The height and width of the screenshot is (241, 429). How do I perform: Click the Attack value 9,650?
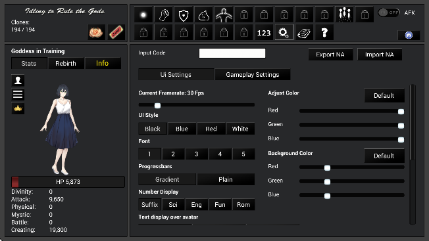tap(57, 199)
